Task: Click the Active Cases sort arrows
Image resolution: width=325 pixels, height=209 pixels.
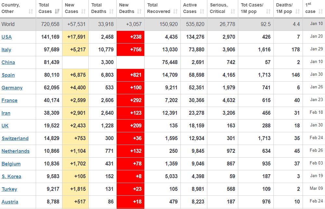Action: click(202, 11)
